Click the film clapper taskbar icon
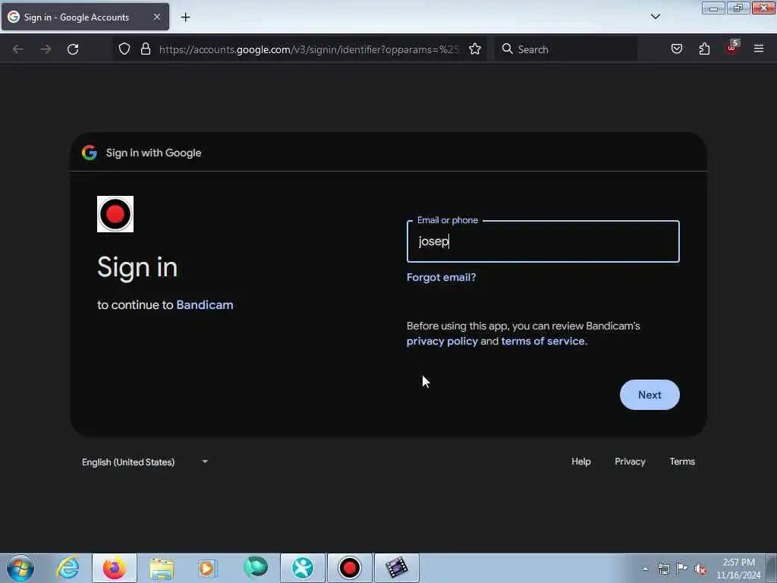Image resolution: width=777 pixels, height=583 pixels. point(396,568)
